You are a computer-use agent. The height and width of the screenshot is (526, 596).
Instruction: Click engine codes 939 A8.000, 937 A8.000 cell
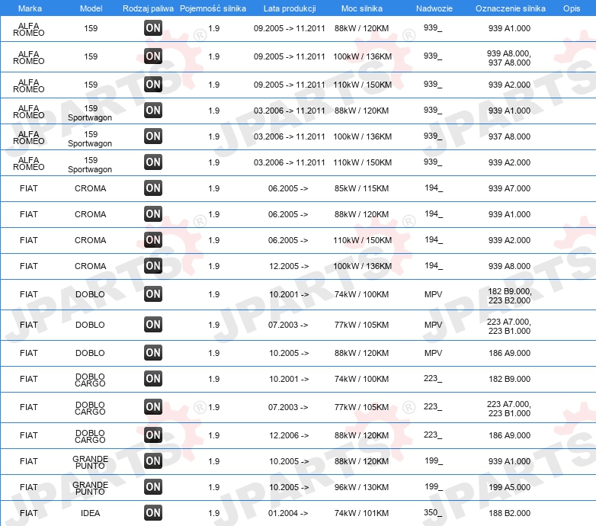[509, 58]
